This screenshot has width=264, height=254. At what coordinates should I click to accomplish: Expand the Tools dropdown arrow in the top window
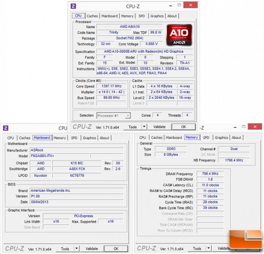click(144, 127)
